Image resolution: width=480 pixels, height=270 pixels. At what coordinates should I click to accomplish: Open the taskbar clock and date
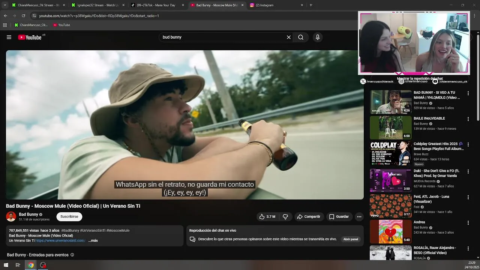click(x=471, y=265)
